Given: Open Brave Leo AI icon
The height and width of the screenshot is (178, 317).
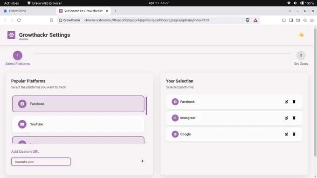Looking at the screenshot, I should (x=305, y=20).
